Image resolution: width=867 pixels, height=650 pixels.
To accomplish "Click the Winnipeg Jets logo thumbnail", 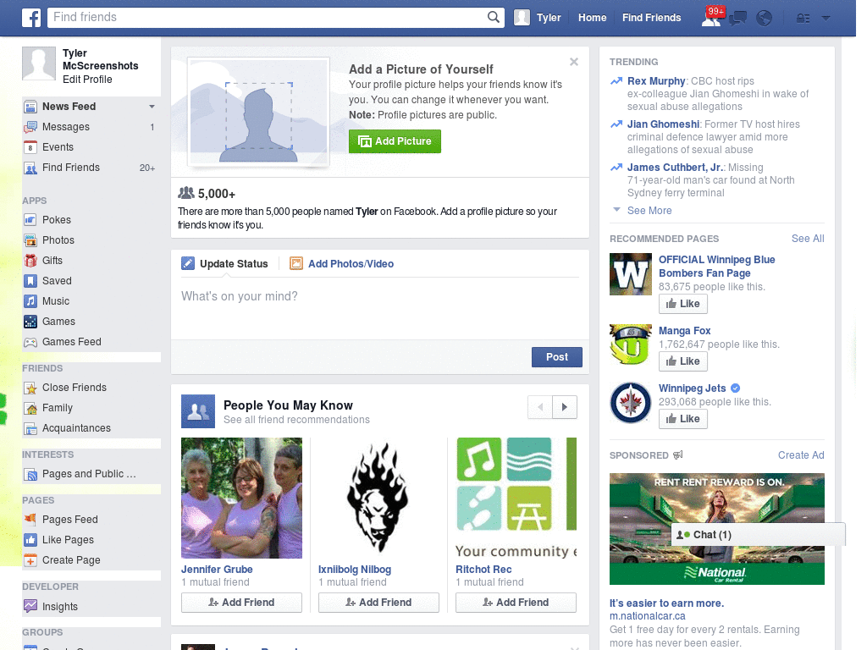I will [x=631, y=402].
